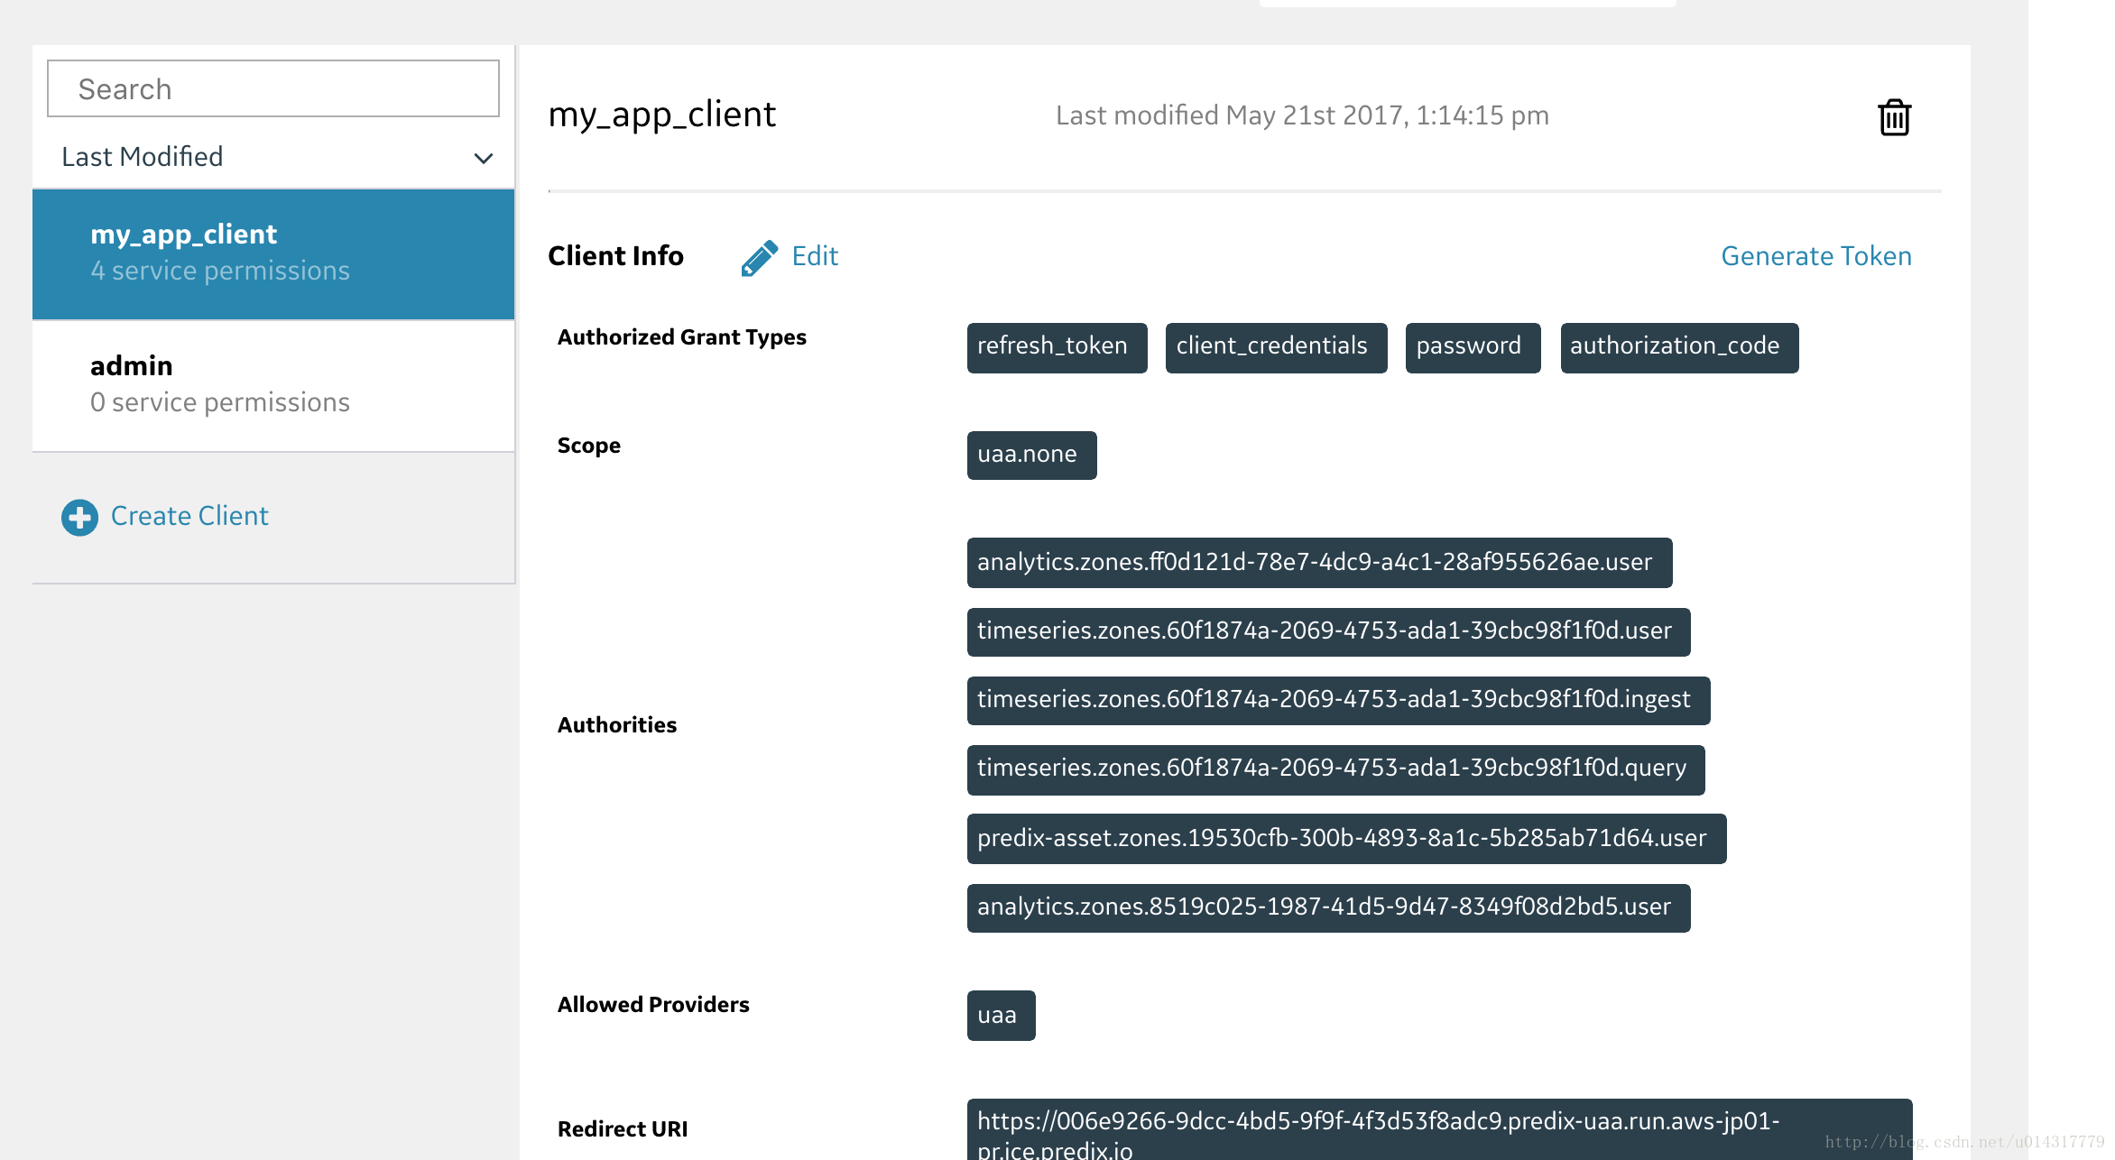Select the password grant type tag
2115x1160 pixels.
click(1471, 345)
